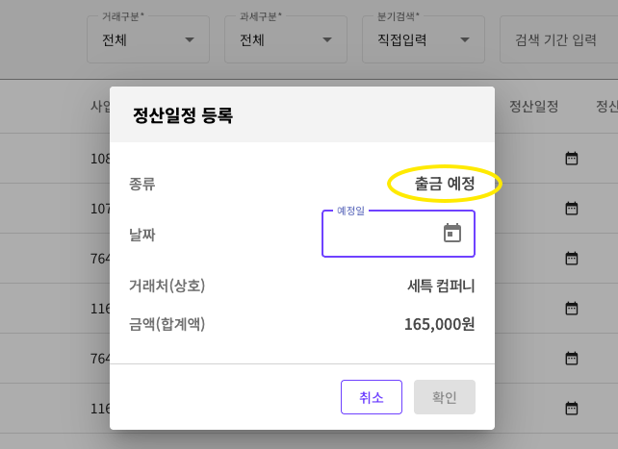This screenshot has width=618, height=449.
Task: Click calendar icon in last visible table row
Action: click(x=571, y=408)
